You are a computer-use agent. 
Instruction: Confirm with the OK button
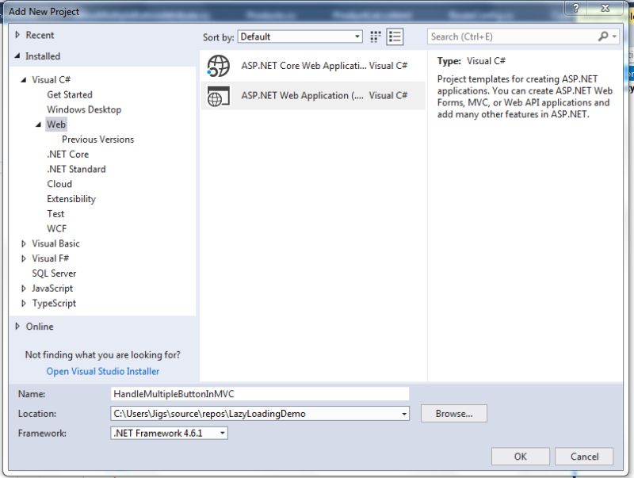coord(521,457)
